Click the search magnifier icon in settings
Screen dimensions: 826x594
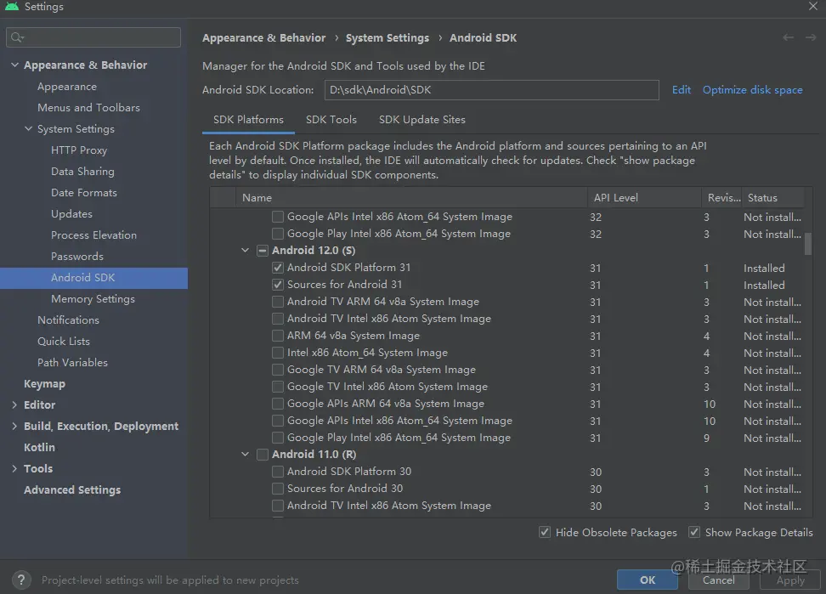(x=17, y=37)
